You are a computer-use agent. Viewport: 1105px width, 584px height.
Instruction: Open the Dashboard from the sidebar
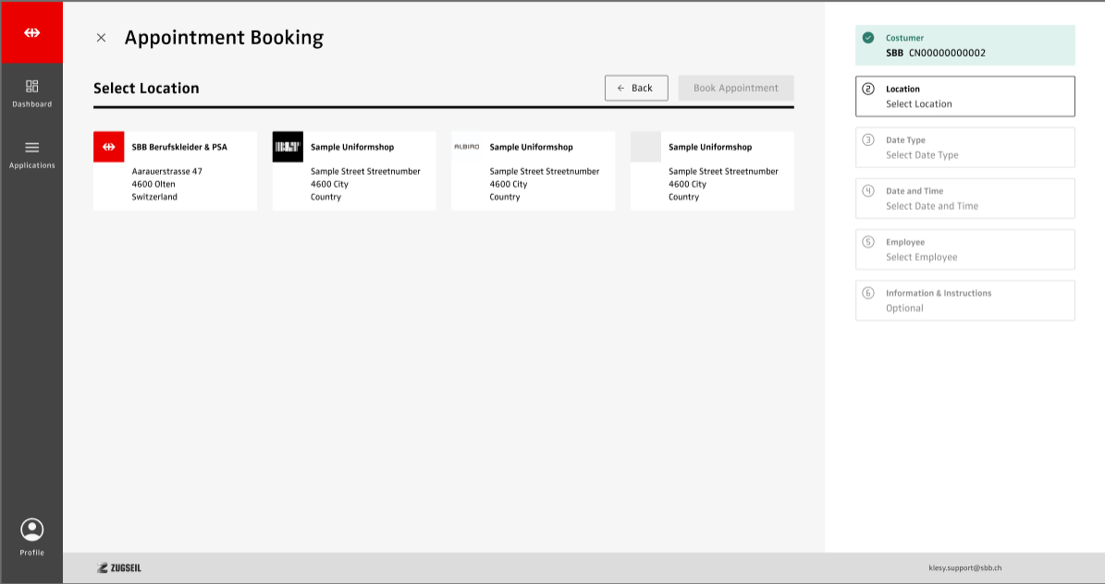tap(31, 93)
